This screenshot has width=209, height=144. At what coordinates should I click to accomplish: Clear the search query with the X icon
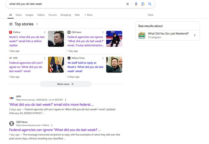pyautogui.click(x=128, y=4)
